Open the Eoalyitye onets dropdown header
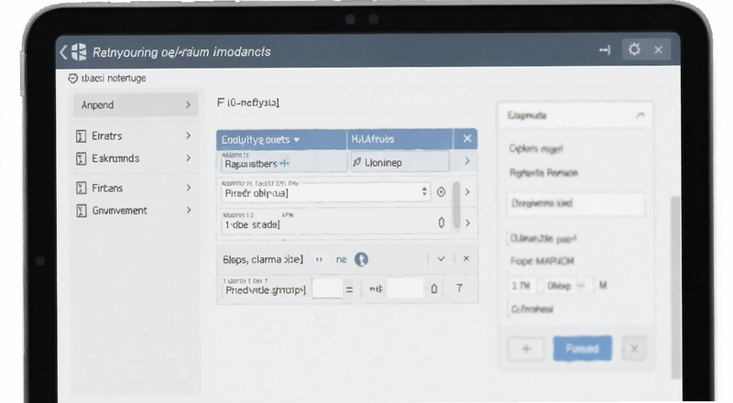Screen dimensions: 733x403 coord(281,139)
